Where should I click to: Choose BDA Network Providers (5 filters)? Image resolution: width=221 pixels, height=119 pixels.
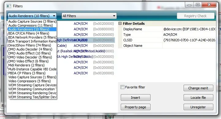click(x=32, y=37)
